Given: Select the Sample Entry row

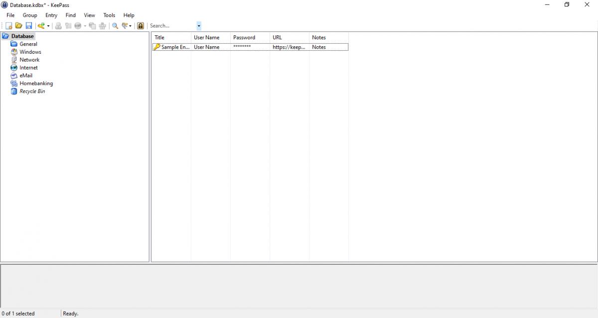Looking at the screenshot, I should [x=250, y=47].
